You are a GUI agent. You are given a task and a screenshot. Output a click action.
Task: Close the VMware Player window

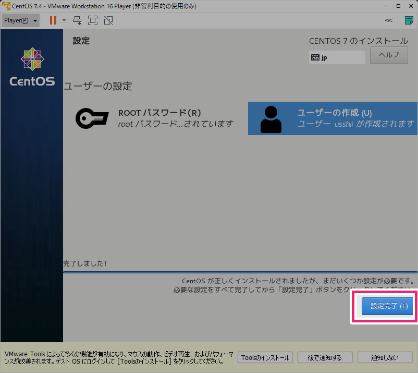pyautogui.click(x=411, y=6)
